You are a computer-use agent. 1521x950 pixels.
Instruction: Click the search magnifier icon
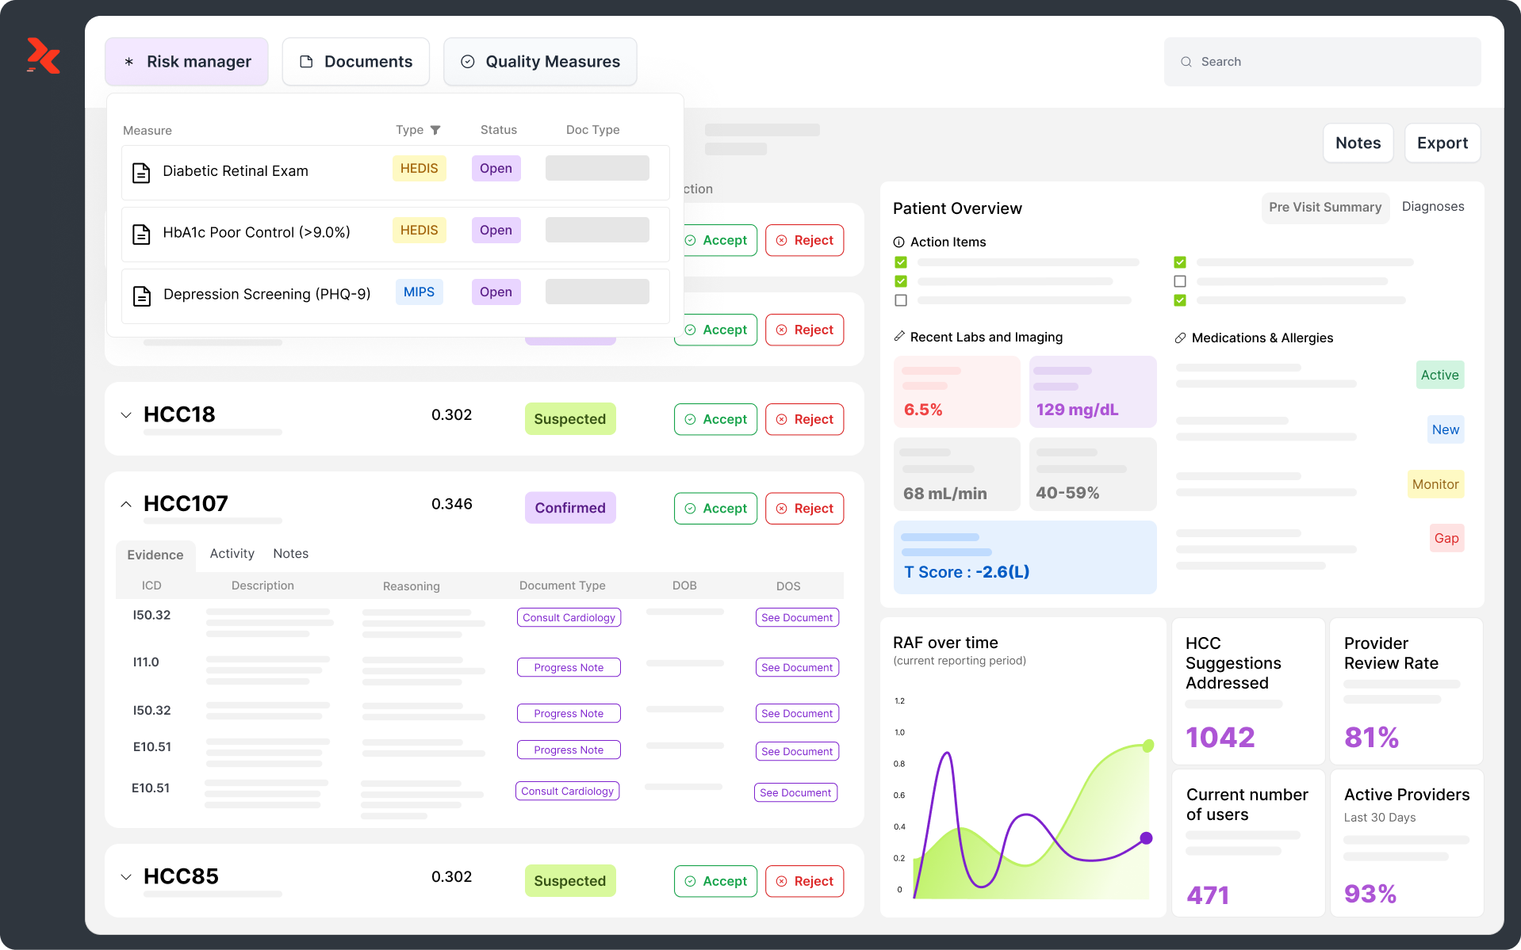click(1186, 62)
